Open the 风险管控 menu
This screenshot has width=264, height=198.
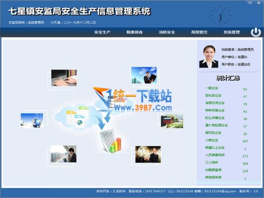coord(199,32)
